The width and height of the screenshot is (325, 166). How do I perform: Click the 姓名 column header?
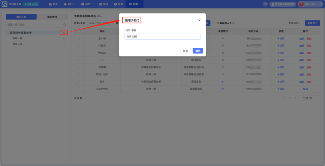(102, 31)
